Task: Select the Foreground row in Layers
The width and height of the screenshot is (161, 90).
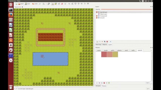Action: tap(124, 16)
